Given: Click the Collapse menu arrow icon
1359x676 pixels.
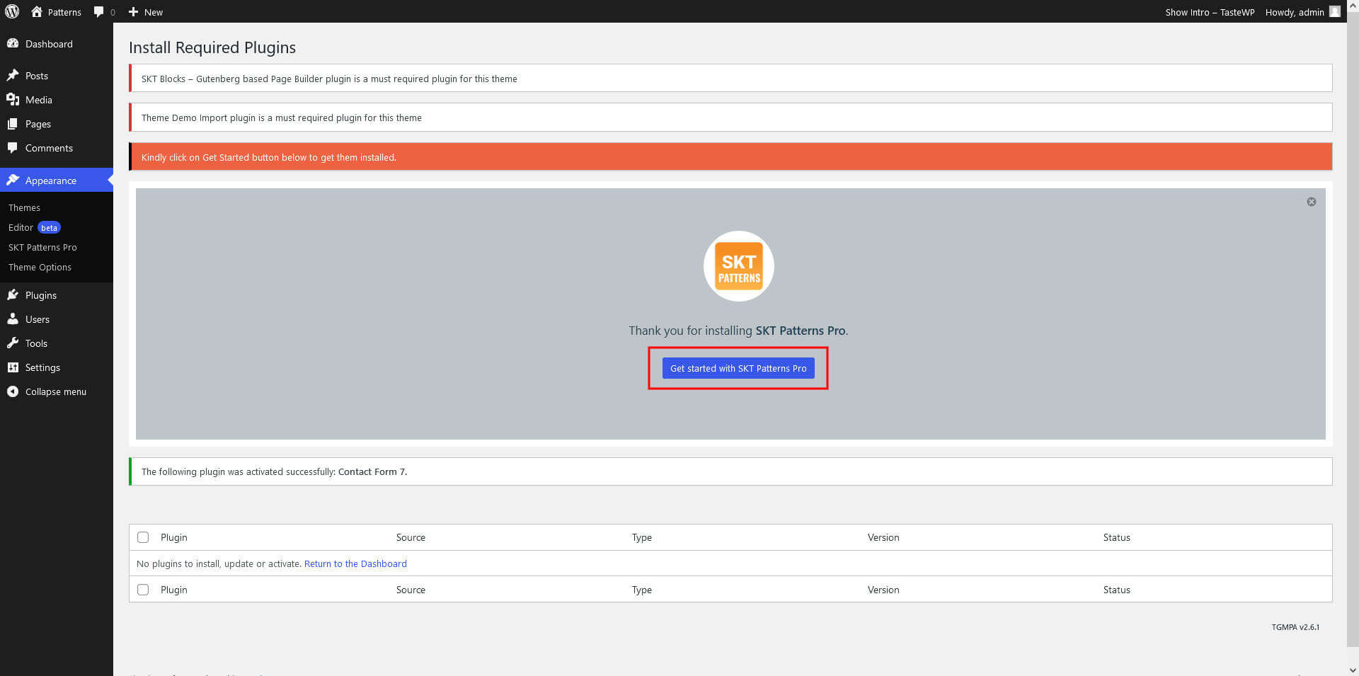Looking at the screenshot, I should (13, 391).
